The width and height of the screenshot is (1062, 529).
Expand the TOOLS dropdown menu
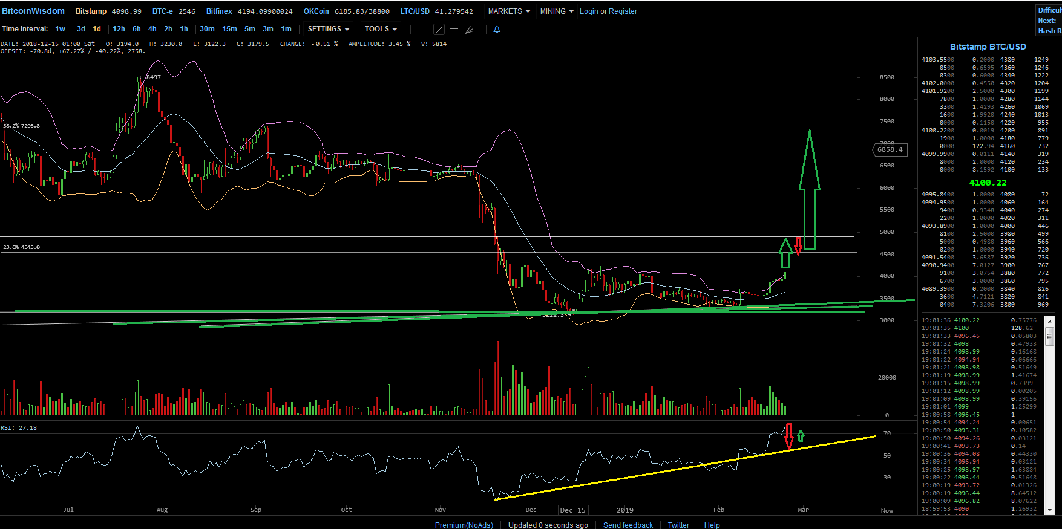pos(381,29)
